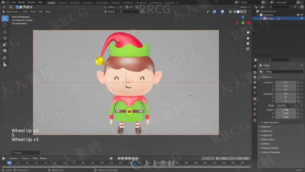Open the XYZ Euler rotation mode dropdown

(x=286, y=105)
